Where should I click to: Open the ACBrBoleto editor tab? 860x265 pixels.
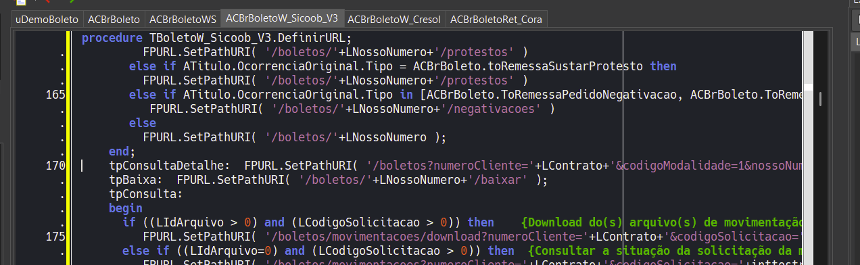coord(114,19)
